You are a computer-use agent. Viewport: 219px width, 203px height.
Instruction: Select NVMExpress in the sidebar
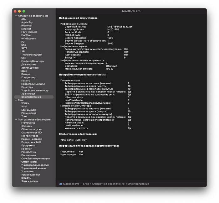point(28,39)
